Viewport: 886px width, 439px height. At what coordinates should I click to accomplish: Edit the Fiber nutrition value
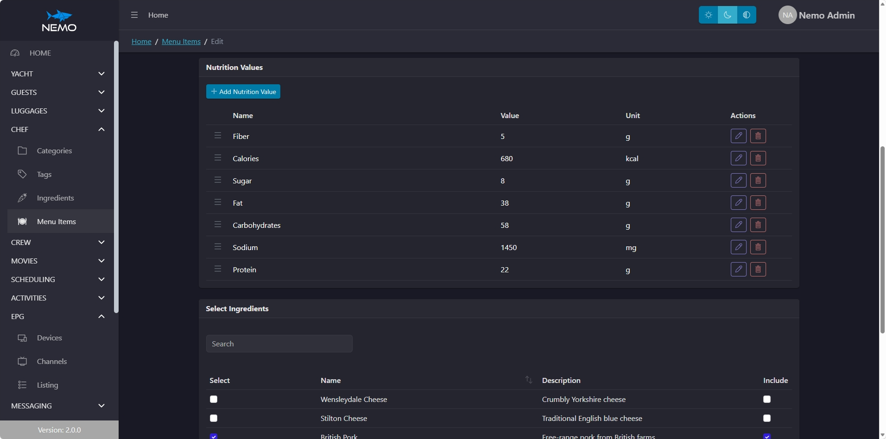[739, 136]
